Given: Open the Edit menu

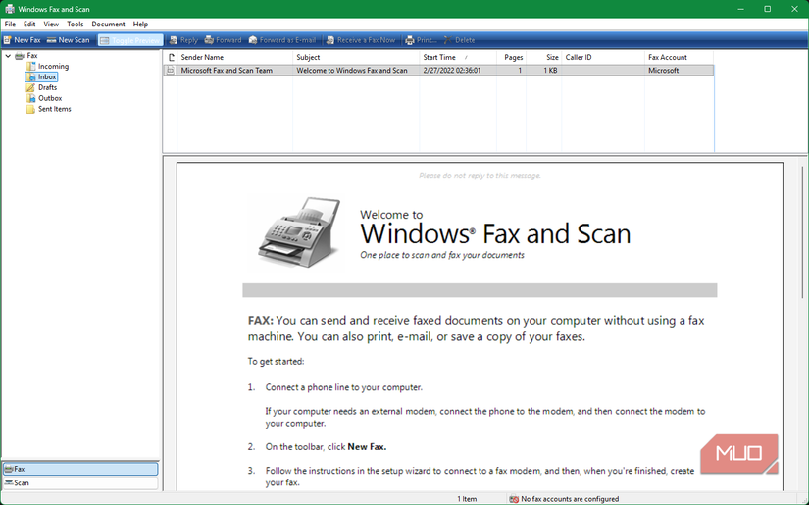Looking at the screenshot, I should 29,25.
